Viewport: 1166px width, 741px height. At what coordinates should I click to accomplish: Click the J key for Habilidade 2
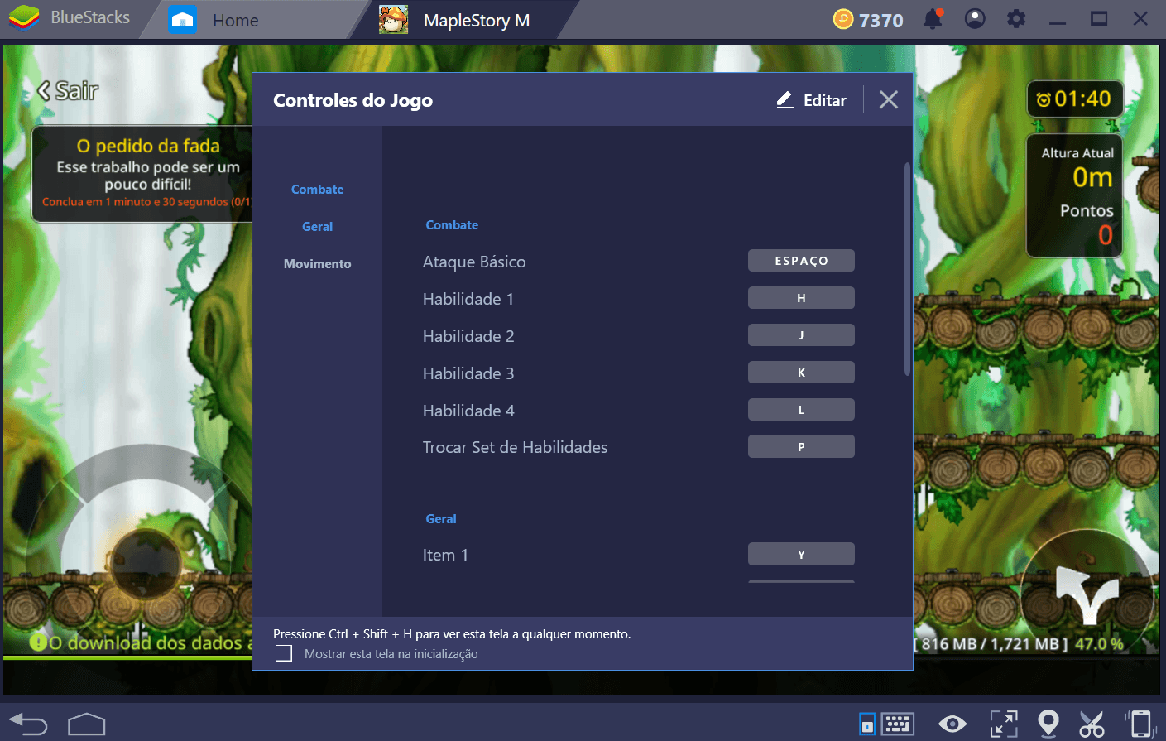tap(801, 335)
